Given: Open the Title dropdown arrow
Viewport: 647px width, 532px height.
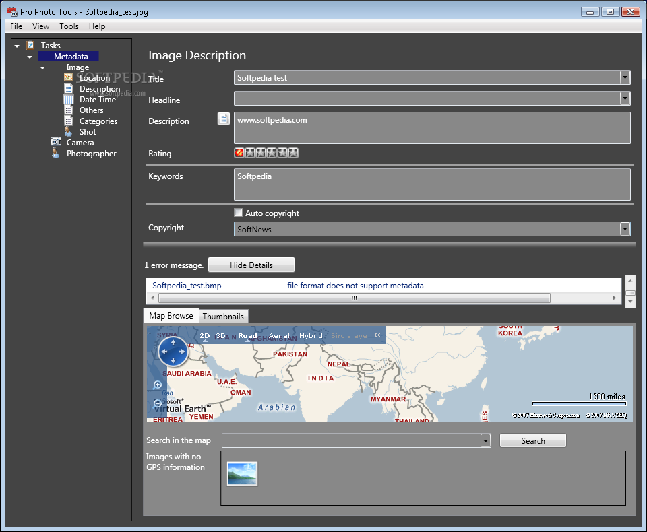Looking at the screenshot, I should coord(625,77).
